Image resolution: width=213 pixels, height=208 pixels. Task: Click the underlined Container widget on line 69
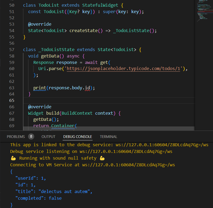(x=63, y=126)
